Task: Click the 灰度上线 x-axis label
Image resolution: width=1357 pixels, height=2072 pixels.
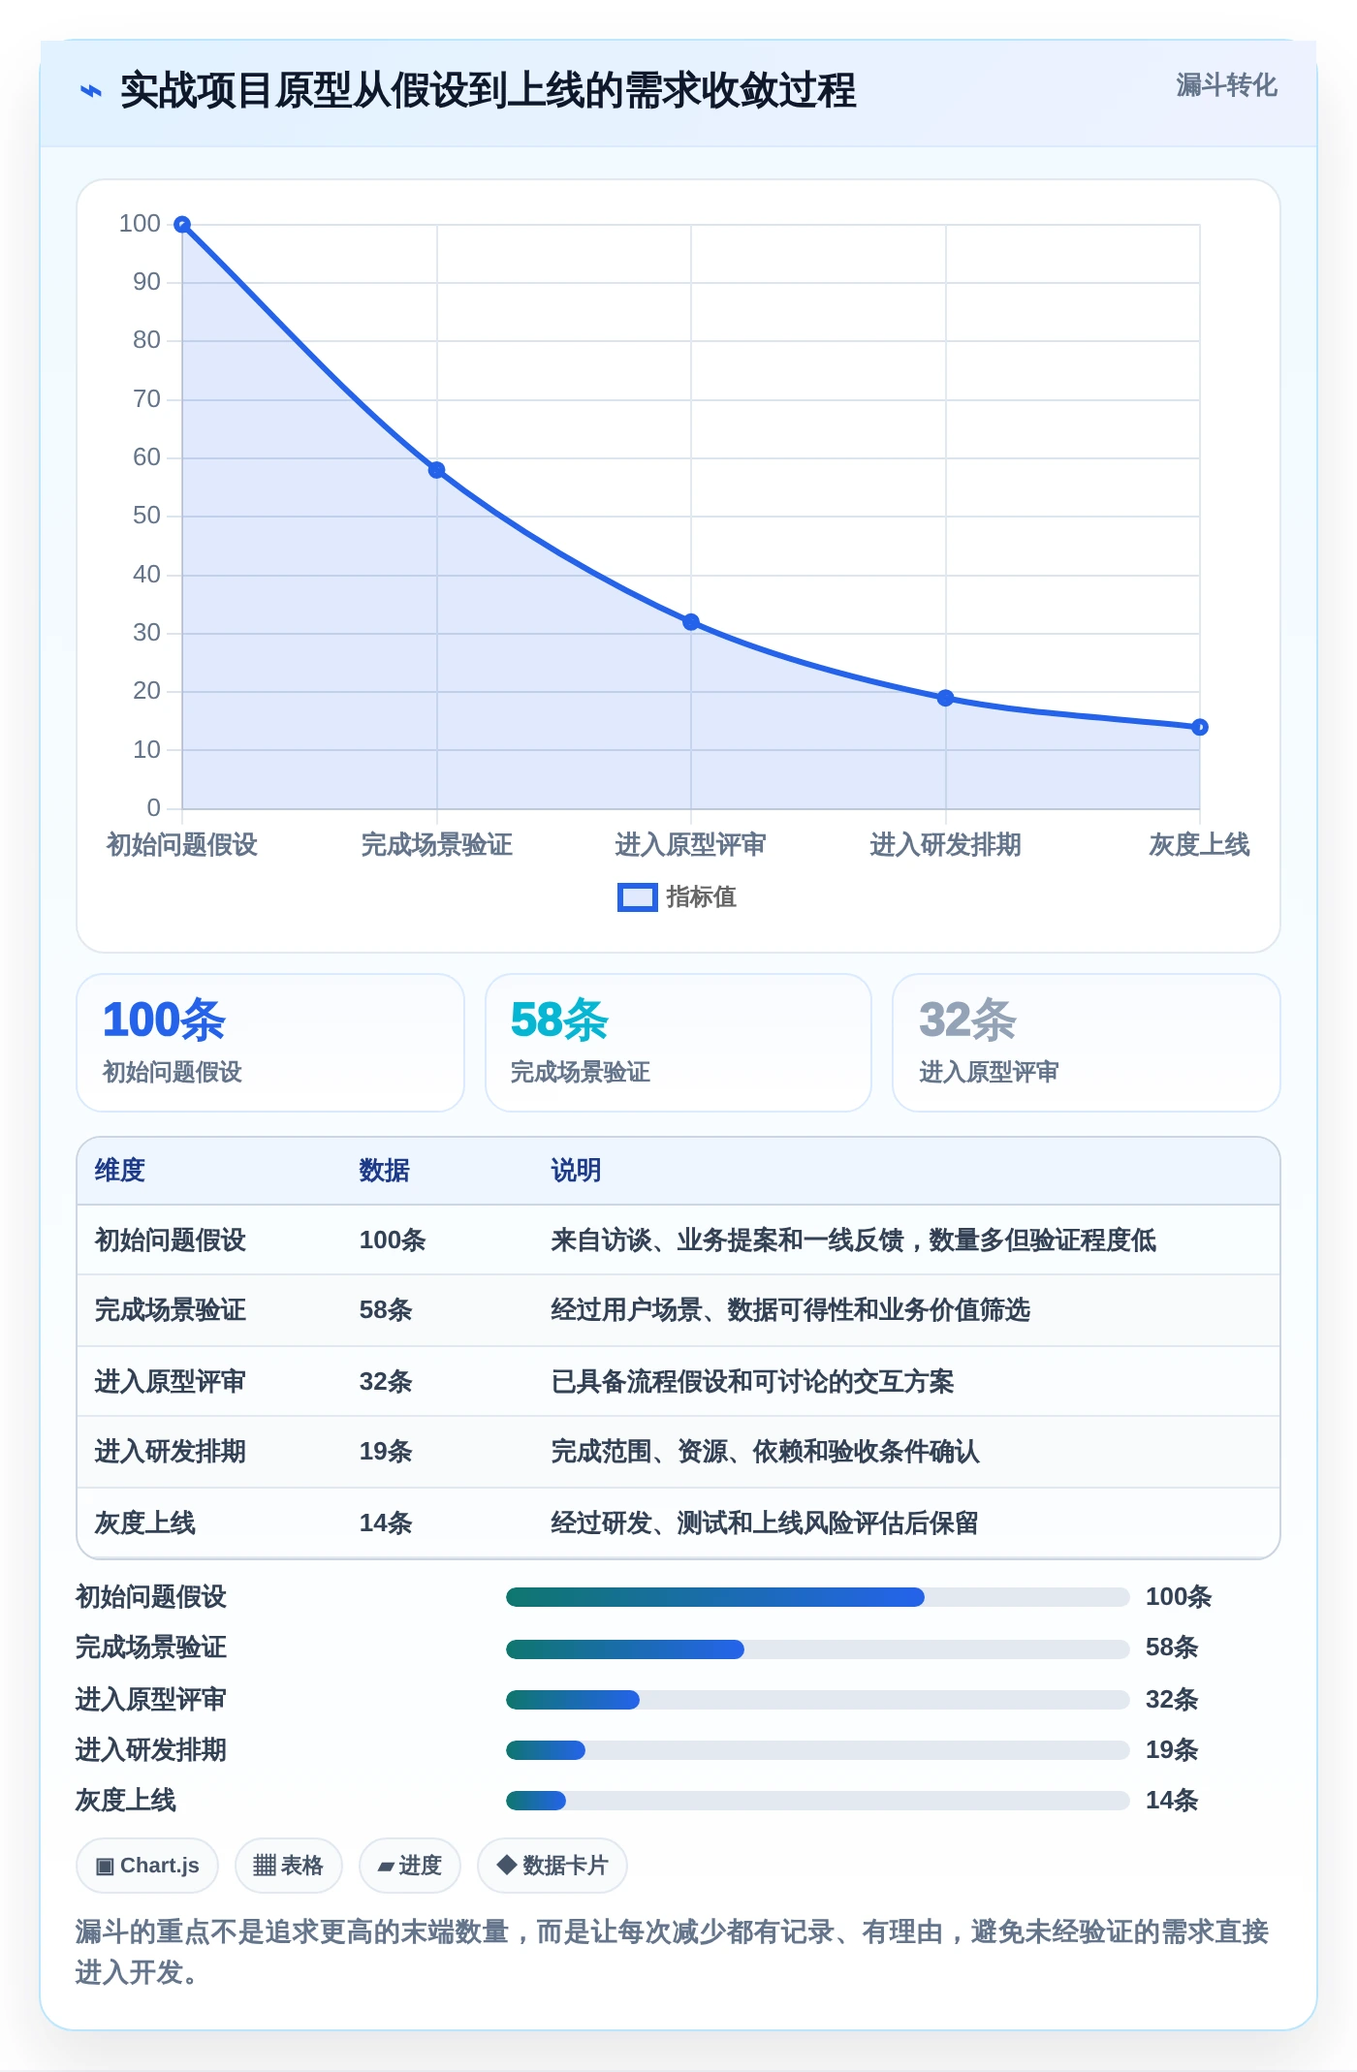Action: pyautogui.click(x=1200, y=845)
